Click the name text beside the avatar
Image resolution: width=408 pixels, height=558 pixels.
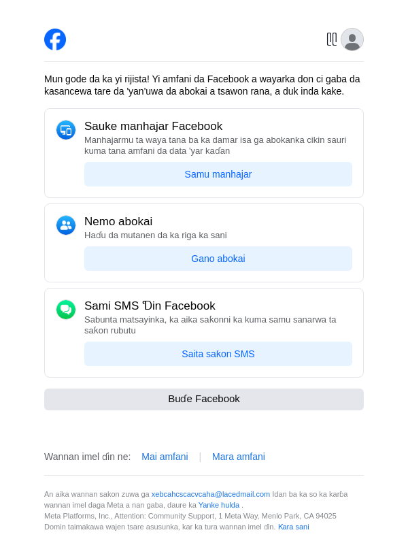coord(332,39)
